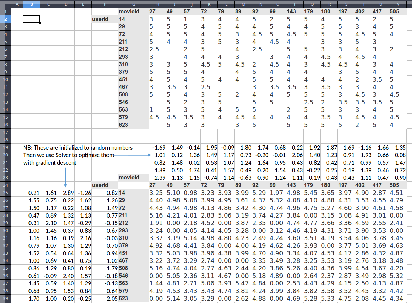The width and height of the screenshot is (412, 303).
Task: Click the cell containing -0.25
Action: (83, 299)
